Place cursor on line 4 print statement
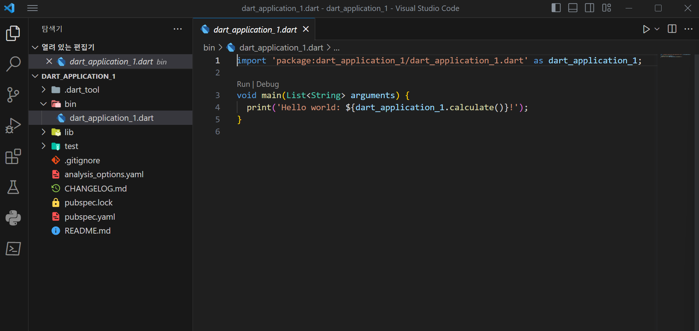699x331 pixels. [387, 107]
